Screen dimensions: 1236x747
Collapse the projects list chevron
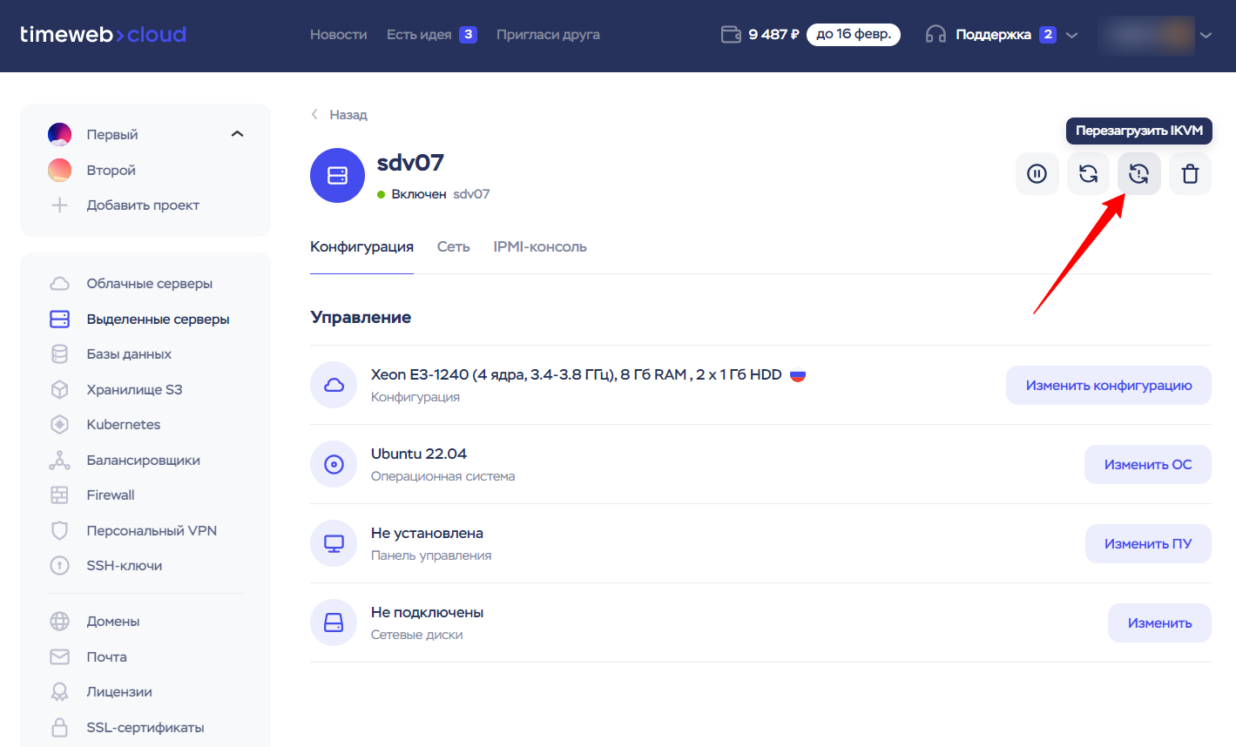[237, 134]
